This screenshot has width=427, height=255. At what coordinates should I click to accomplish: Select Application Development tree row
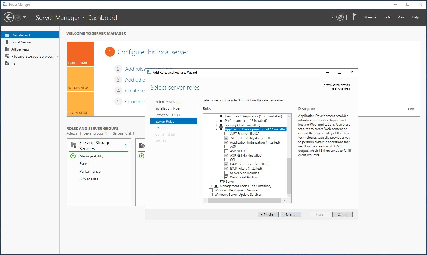pyautogui.click(x=255, y=129)
